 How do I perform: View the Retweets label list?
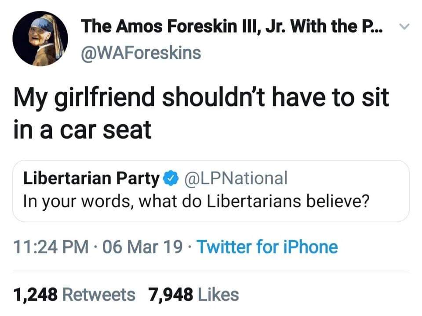(x=99, y=294)
